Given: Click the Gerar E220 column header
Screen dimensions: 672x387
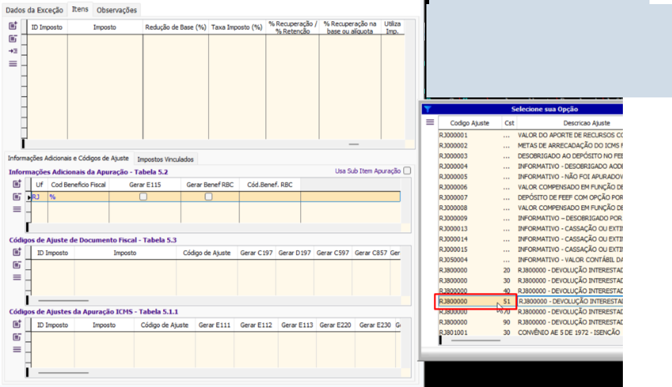Looking at the screenshot, I should [335, 325].
